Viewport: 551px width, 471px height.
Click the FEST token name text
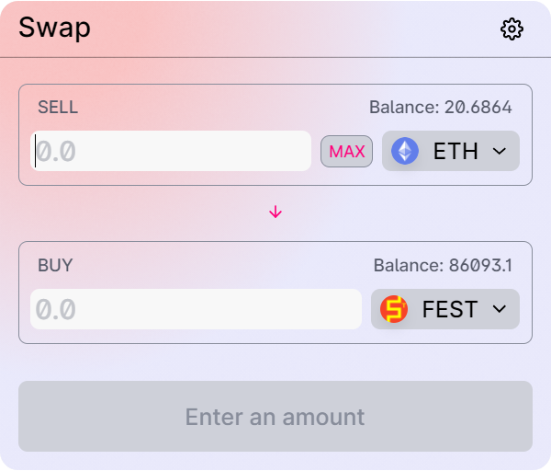pos(450,309)
